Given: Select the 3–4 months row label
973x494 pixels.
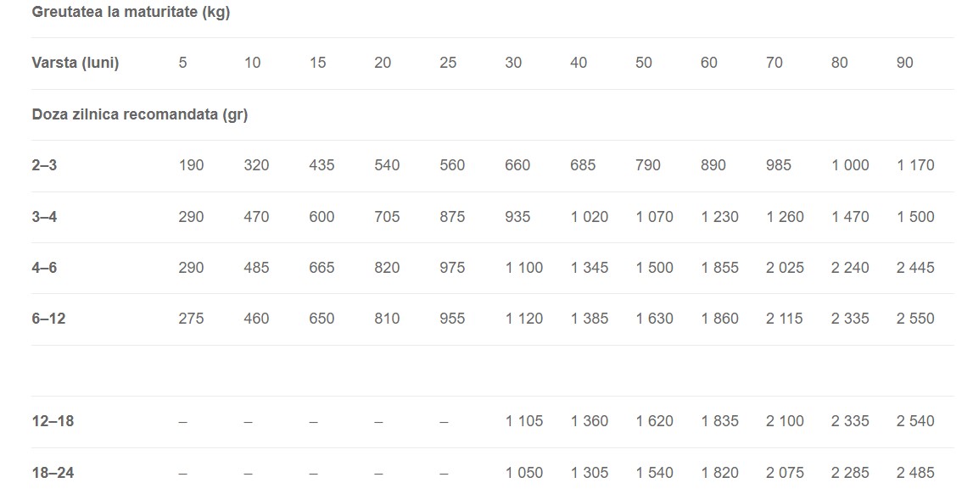Looking at the screenshot, I should tap(44, 217).
